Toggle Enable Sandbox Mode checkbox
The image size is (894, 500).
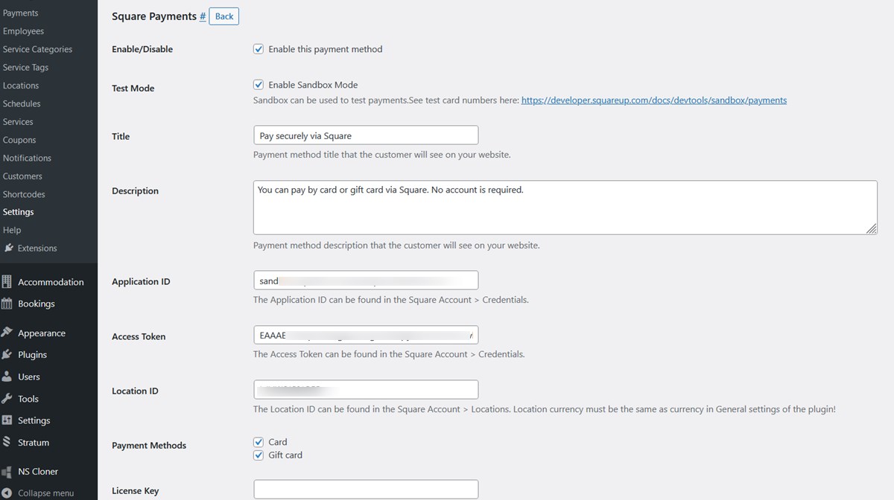point(259,85)
